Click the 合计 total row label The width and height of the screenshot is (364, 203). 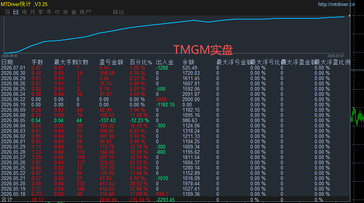tap(7, 200)
